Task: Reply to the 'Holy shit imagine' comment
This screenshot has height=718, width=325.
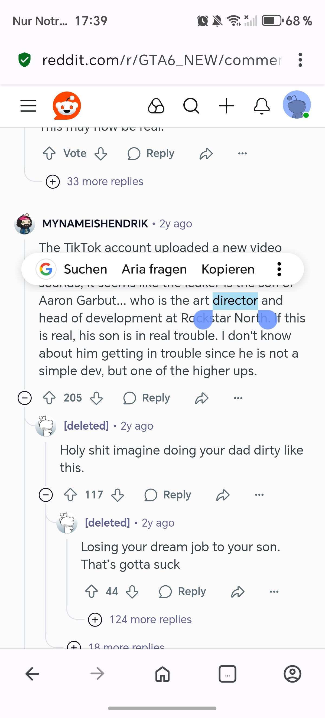Action: (168, 495)
